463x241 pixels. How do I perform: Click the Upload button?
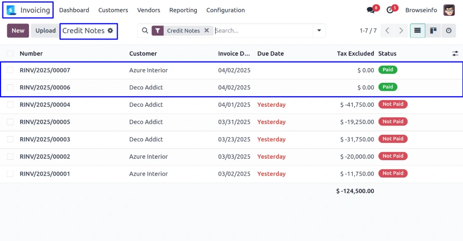point(45,31)
